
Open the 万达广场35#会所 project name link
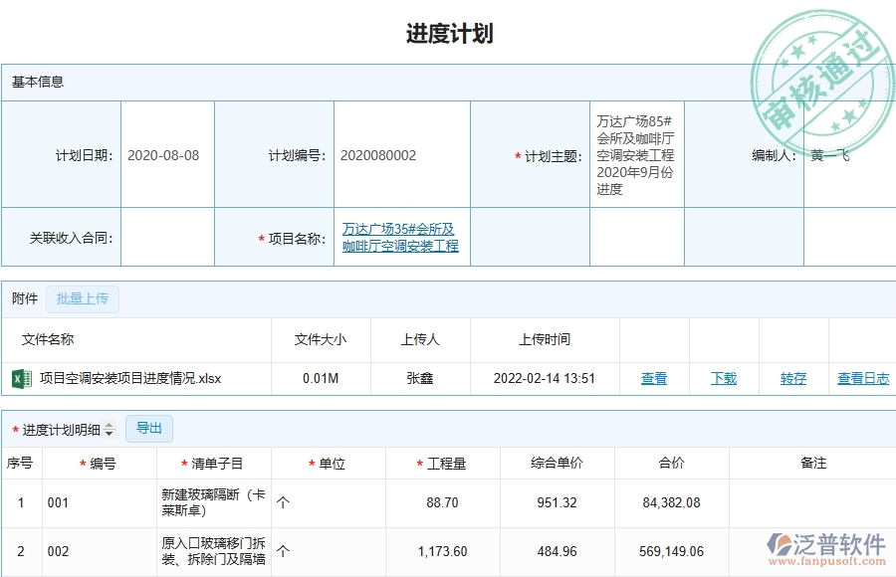(x=399, y=237)
